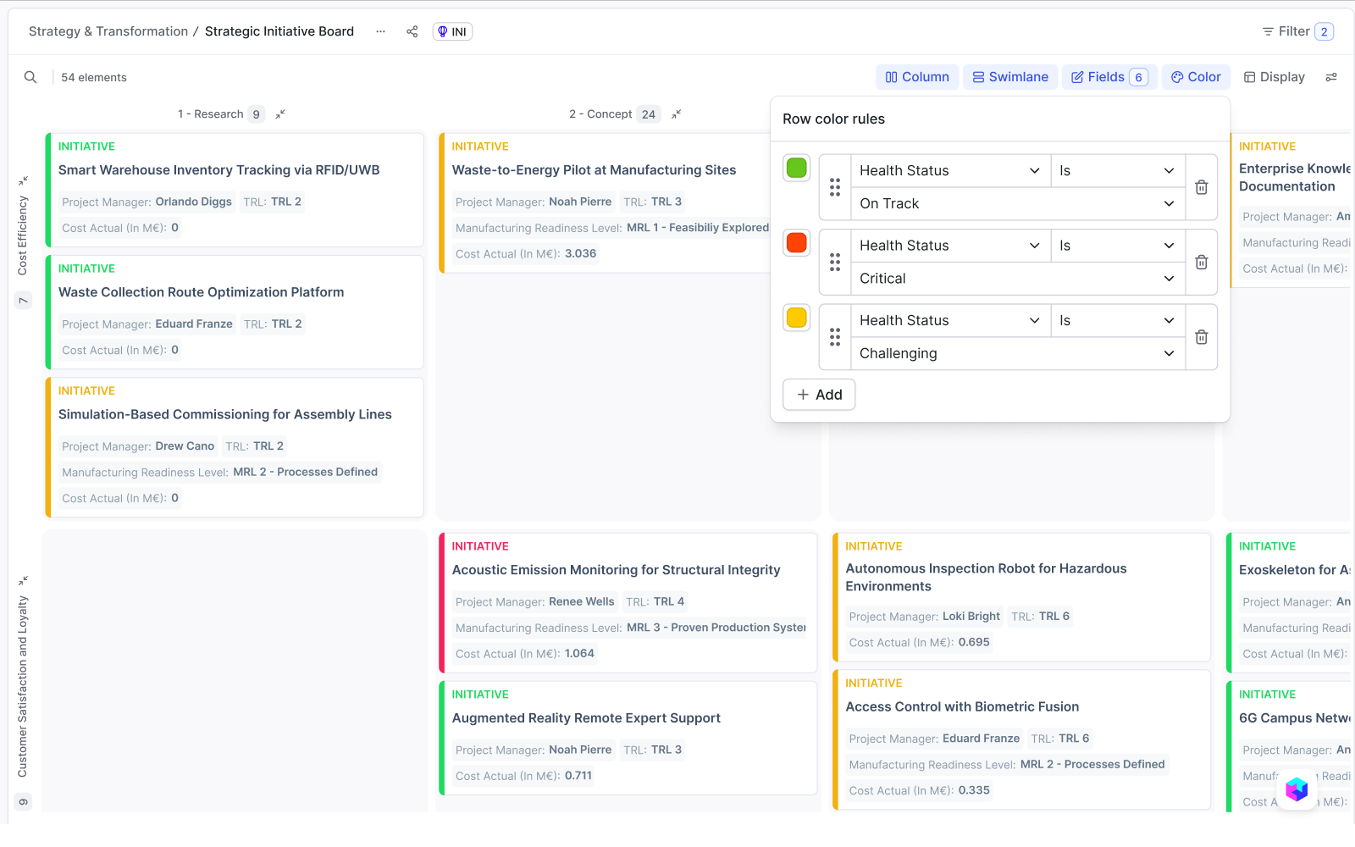Open the Display settings
Viewport: 1355px width, 847px height.
tap(1275, 77)
